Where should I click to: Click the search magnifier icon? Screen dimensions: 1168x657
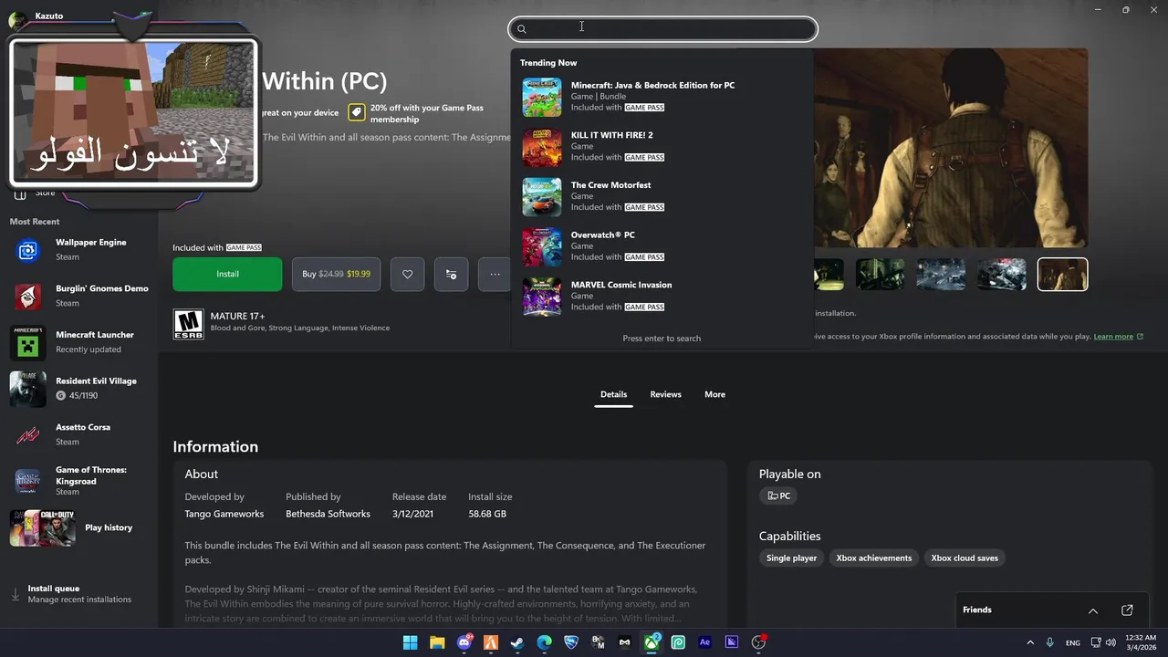522,29
